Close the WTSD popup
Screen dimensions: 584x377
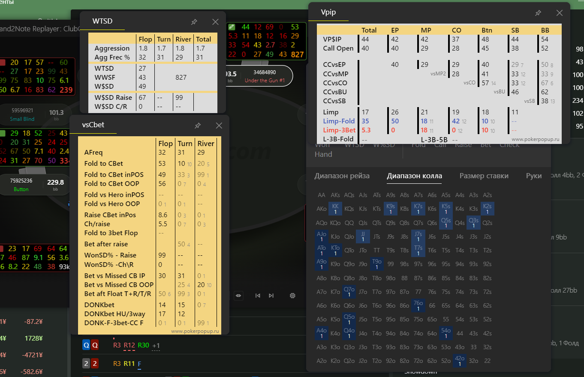216,22
